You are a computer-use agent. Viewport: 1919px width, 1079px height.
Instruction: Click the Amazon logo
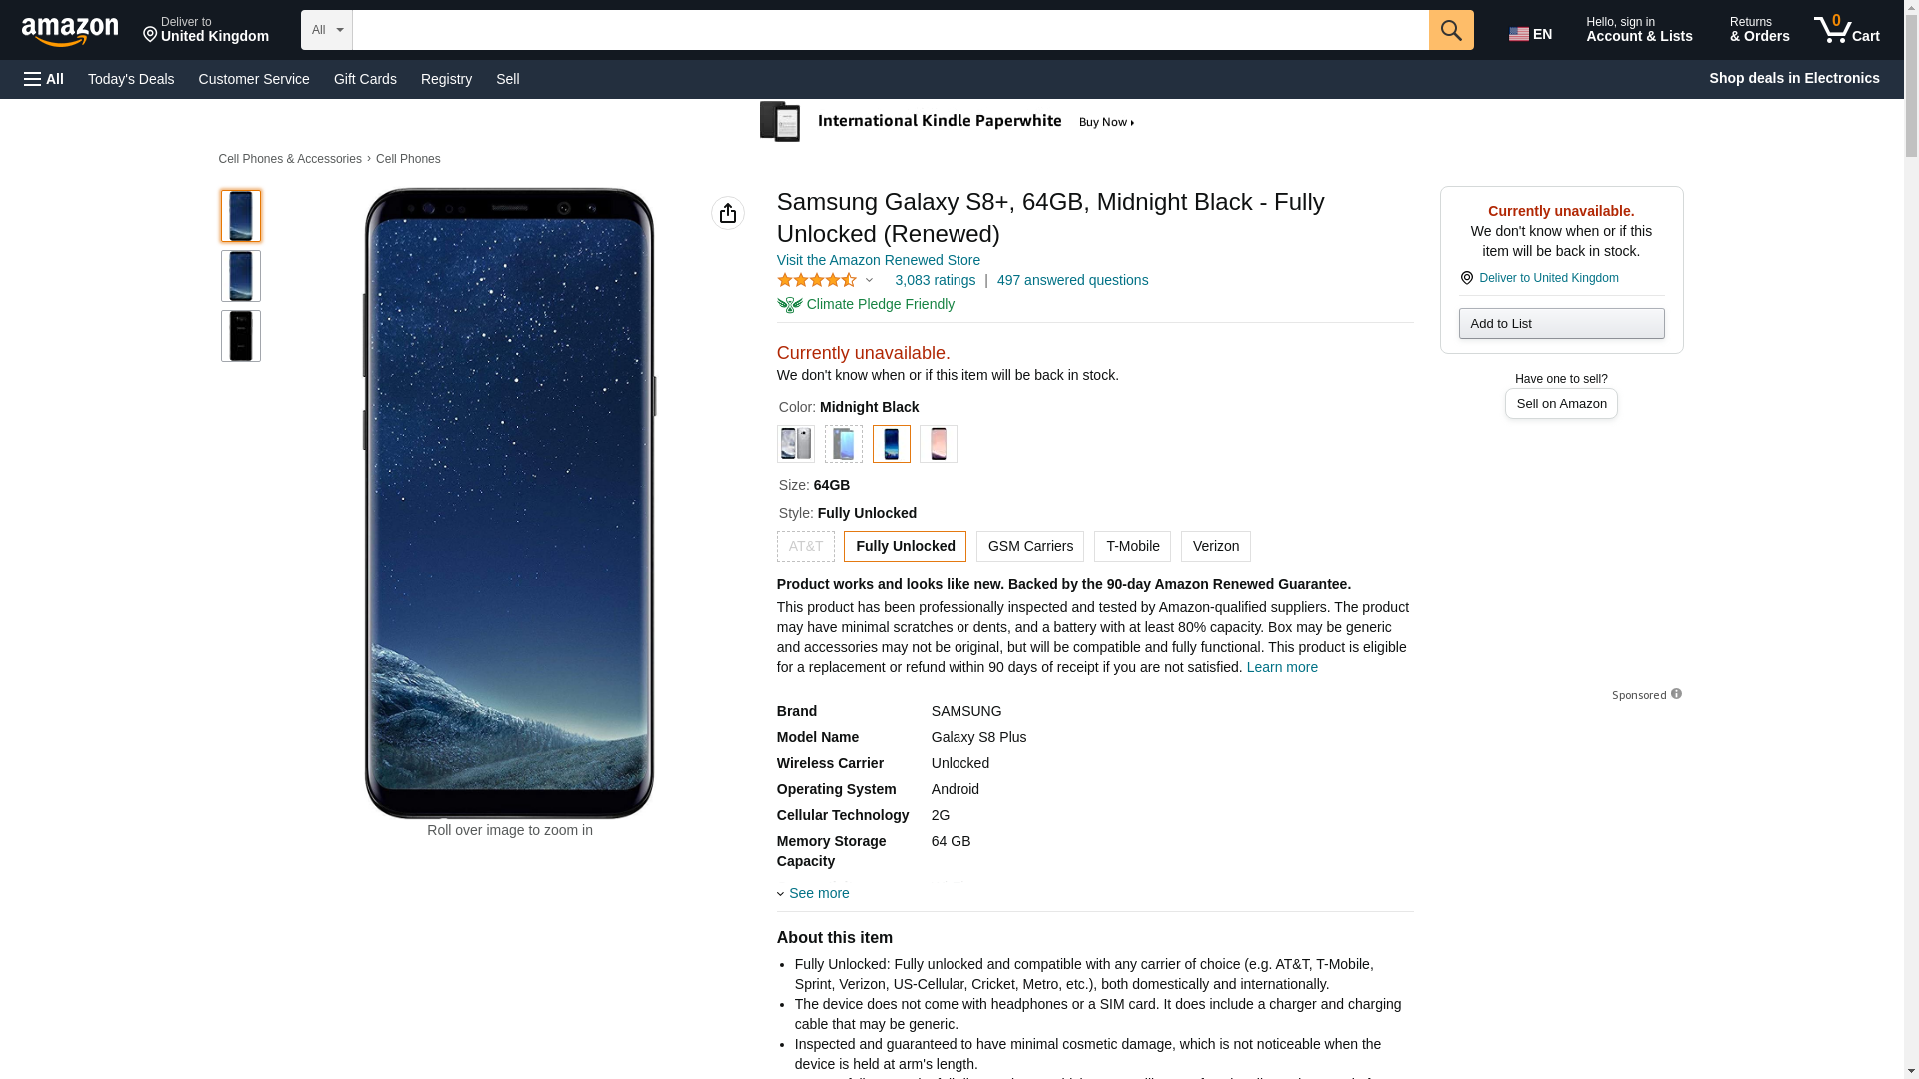(x=70, y=32)
